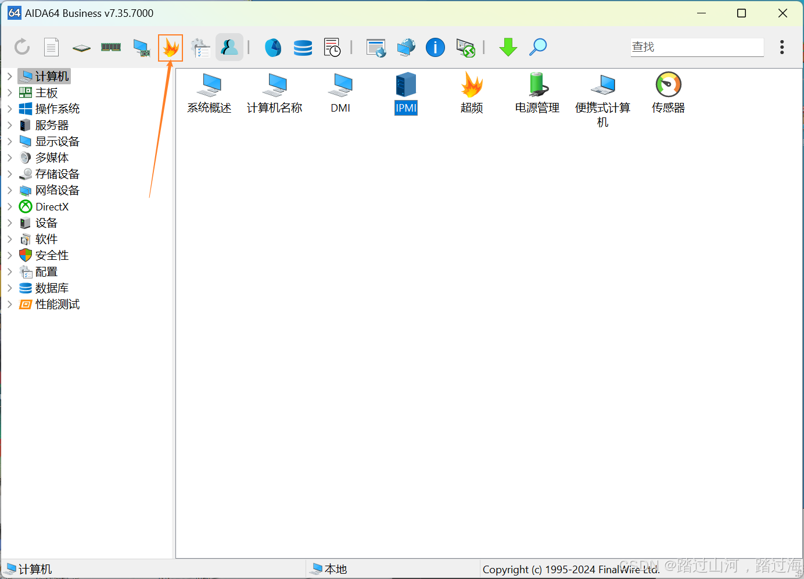Expand the 计算机 tree node

(x=9, y=76)
